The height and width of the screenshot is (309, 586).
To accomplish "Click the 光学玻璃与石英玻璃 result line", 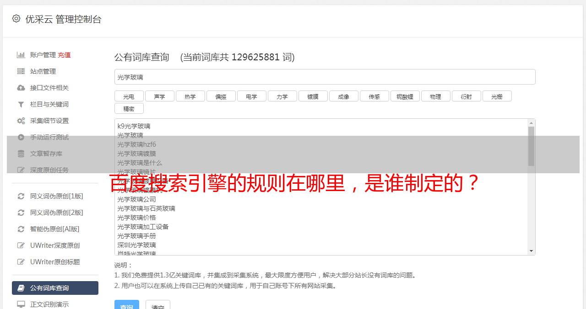I will (146, 208).
